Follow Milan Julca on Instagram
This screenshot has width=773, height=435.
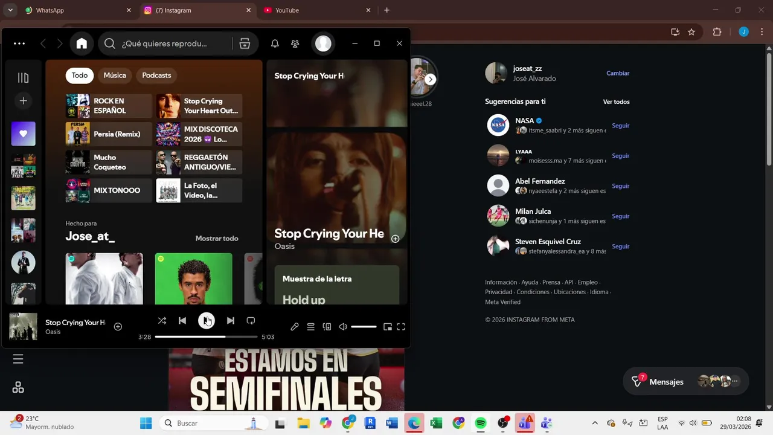[620, 216]
